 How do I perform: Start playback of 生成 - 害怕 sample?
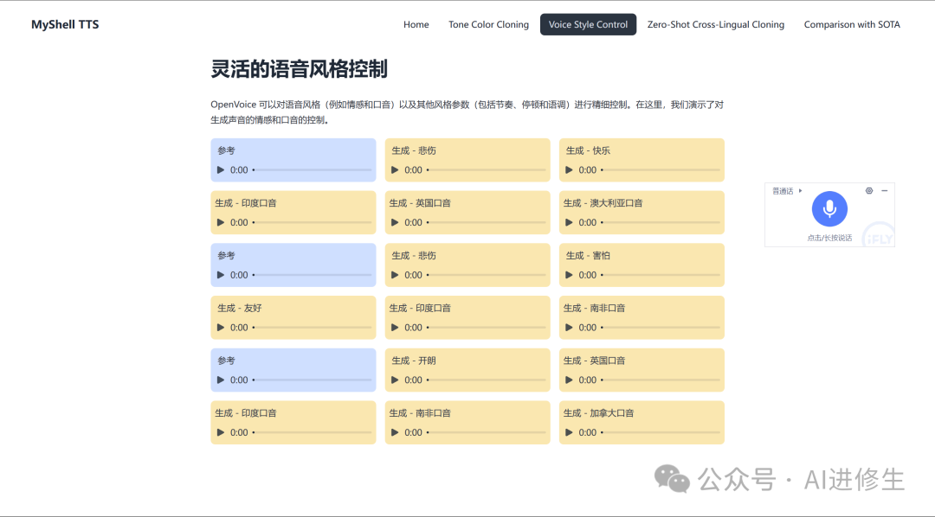pyautogui.click(x=570, y=275)
